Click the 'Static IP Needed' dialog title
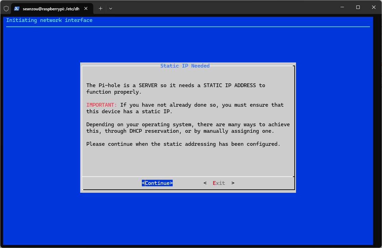This screenshot has height=248, width=382. (x=185, y=66)
